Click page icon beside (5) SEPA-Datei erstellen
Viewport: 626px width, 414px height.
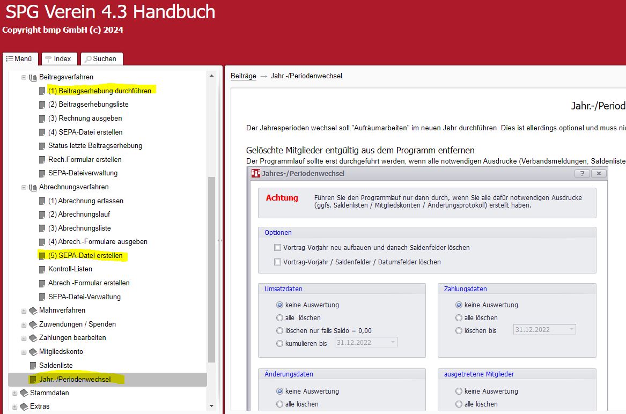(42, 256)
